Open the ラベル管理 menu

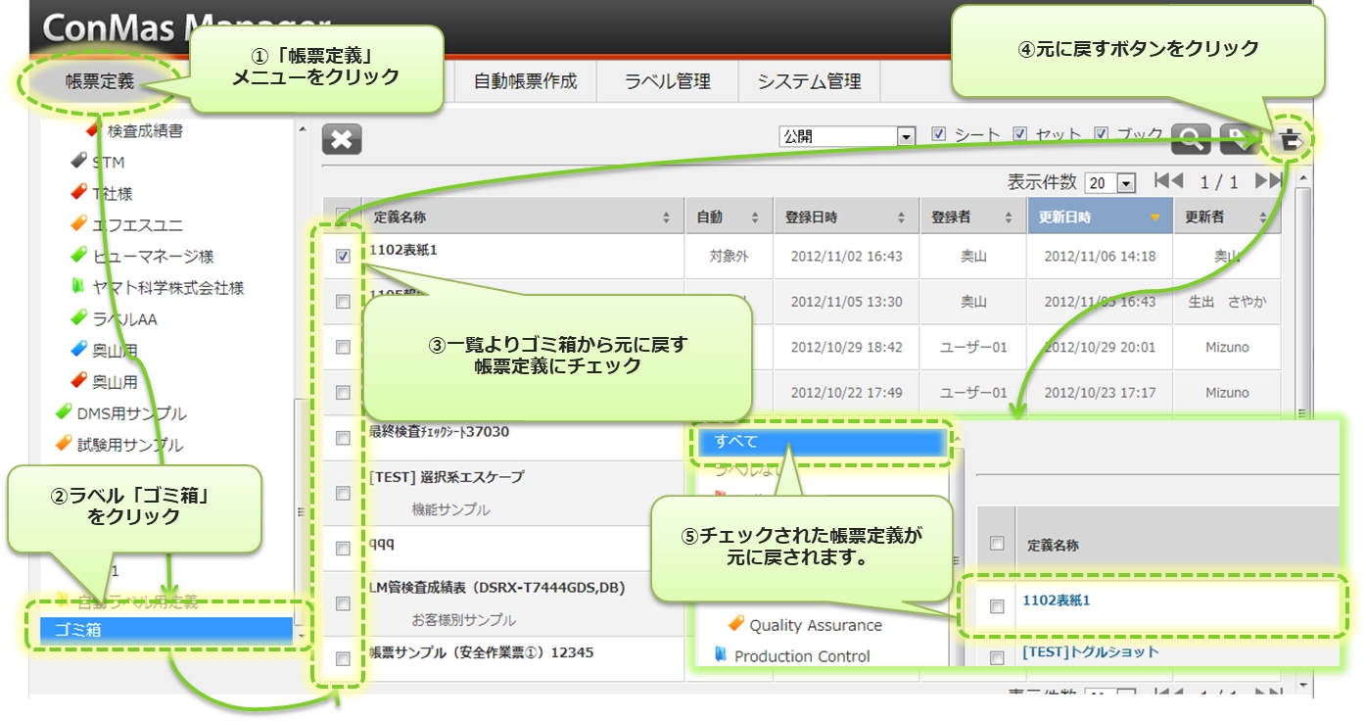pyautogui.click(x=667, y=81)
